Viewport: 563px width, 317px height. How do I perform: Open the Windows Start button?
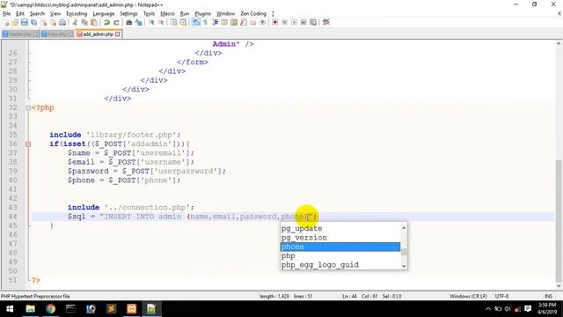coord(10,309)
